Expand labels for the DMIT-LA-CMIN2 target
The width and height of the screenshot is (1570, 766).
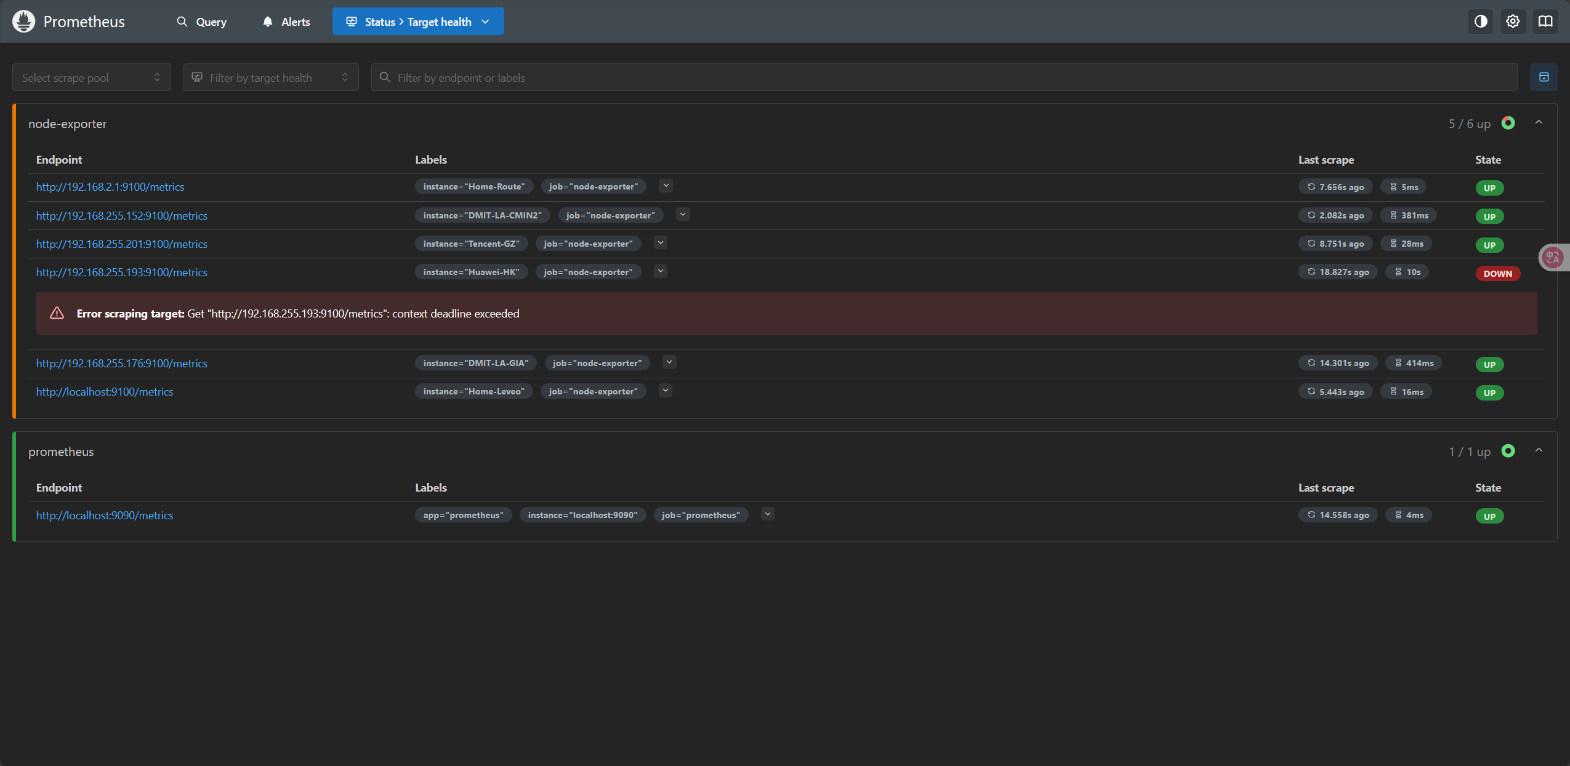pyautogui.click(x=682, y=214)
